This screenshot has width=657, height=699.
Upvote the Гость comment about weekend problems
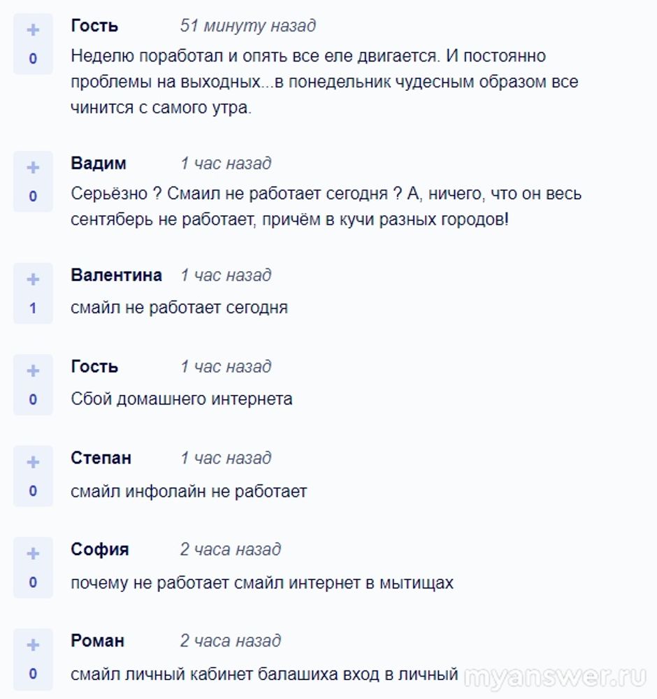(33, 30)
